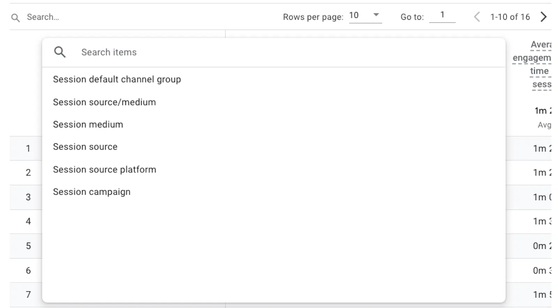Click the Go to page number field

[x=442, y=15]
